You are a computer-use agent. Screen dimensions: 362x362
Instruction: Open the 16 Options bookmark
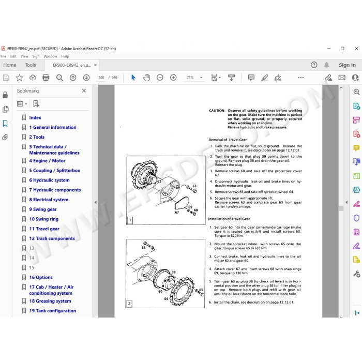41,278
